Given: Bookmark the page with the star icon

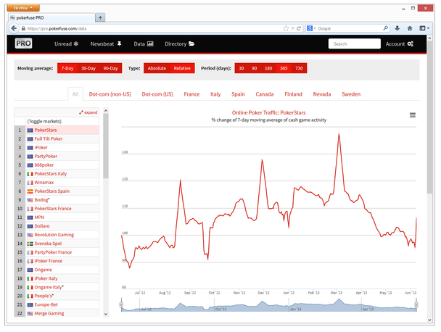Looking at the screenshot, I should (286, 28).
